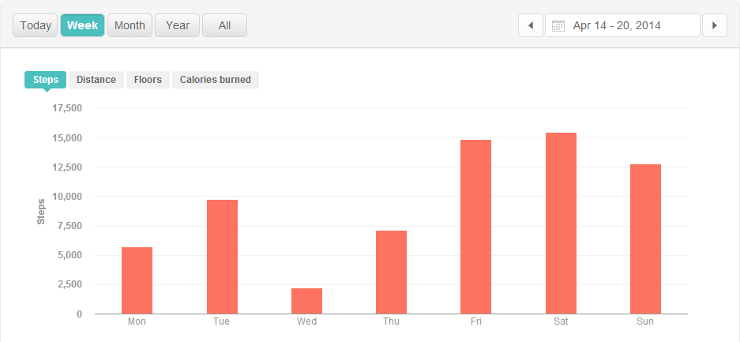Go to next week using right arrow
Viewport: 740px width, 342px height.
tap(715, 25)
